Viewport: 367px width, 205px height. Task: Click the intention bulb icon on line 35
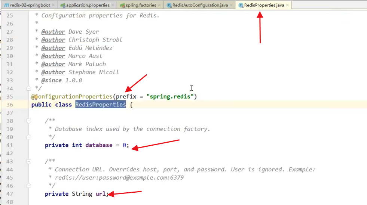(36, 97)
